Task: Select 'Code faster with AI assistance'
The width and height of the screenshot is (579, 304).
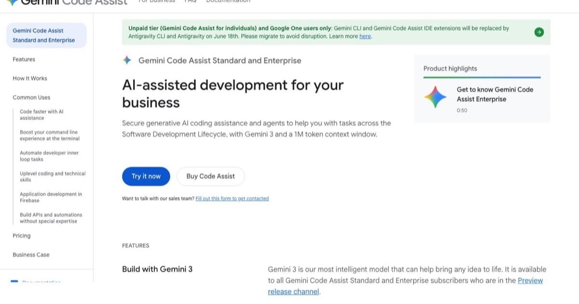Action: (41, 115)
